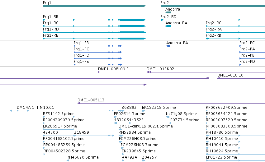The height and width of the screenshot is (162, 265).
Task: Click the IP07734.5prime arrow glyph
Action: click(170, 123)
